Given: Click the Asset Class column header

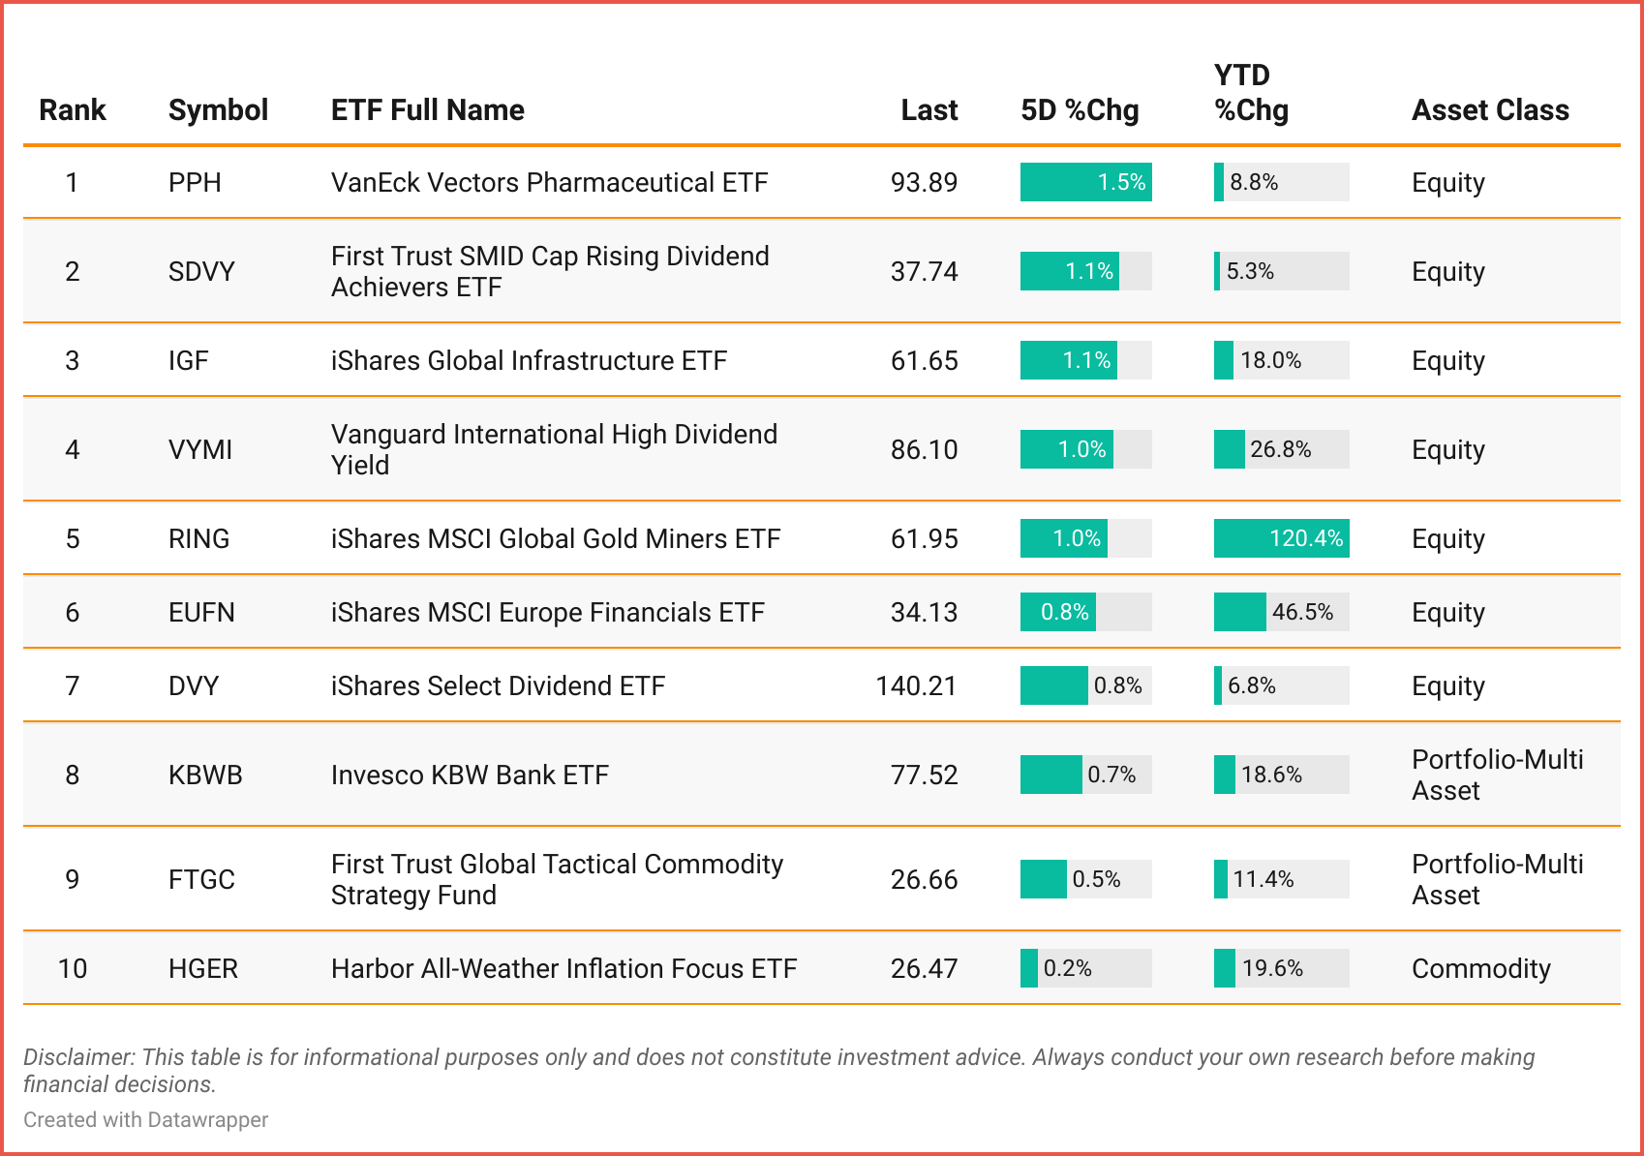Looking at the screenshot, I should tap(1490, 110).
